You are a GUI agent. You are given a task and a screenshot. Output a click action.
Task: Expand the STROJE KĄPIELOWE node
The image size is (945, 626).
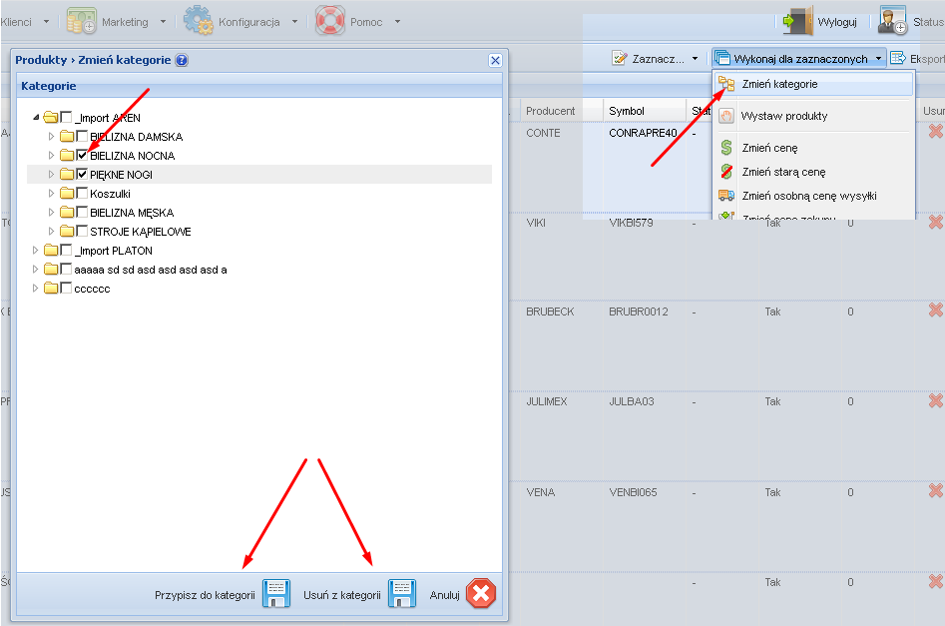point(51,231)
